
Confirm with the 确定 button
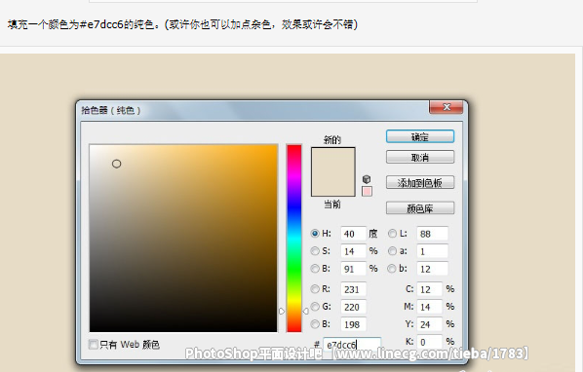(x=420, y=136)
